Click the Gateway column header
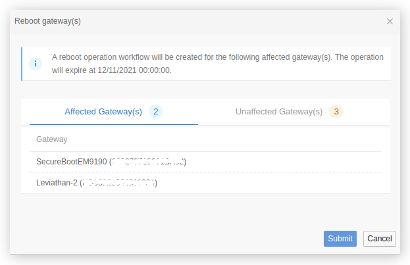The width and height of the screenshot is (410, 265). pyautogui.click(x=52, y=139)
